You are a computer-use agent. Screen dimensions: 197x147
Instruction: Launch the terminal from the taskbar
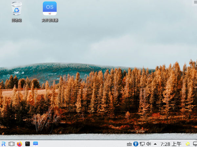[x=28, y=144]
